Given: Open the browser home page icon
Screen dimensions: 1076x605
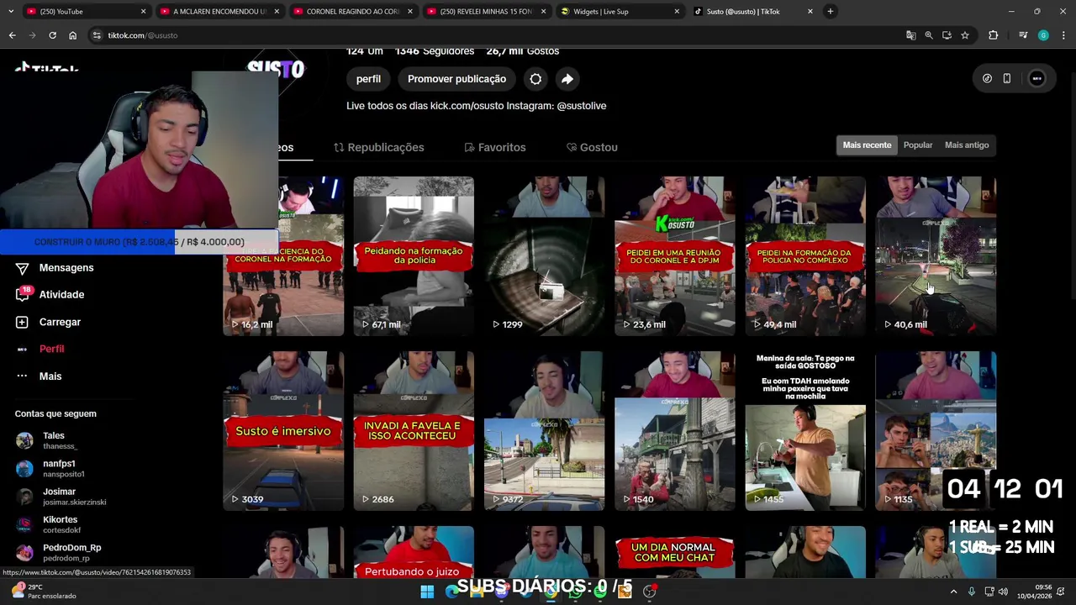Looking at the screenshot, I should point(72,35).
